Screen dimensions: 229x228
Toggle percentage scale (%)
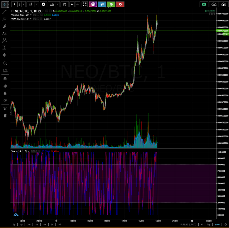(x=202, y=224)
